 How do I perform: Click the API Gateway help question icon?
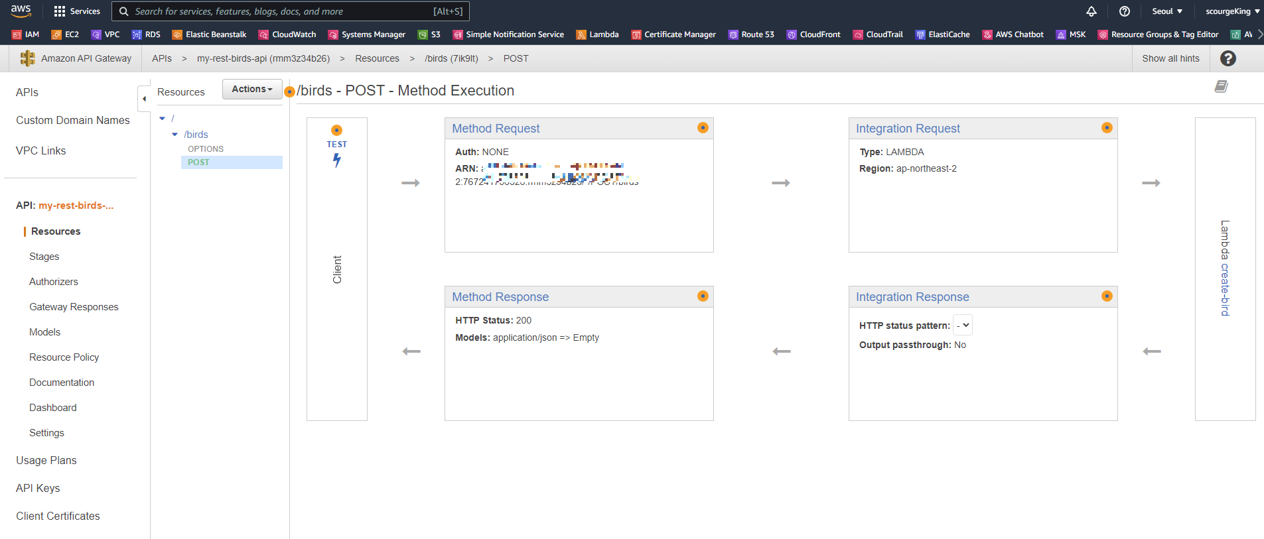(1228, 58)
